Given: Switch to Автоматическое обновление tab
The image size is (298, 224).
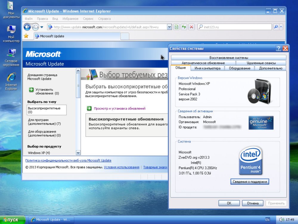Looking at the screenshot, I should [203, 63].
